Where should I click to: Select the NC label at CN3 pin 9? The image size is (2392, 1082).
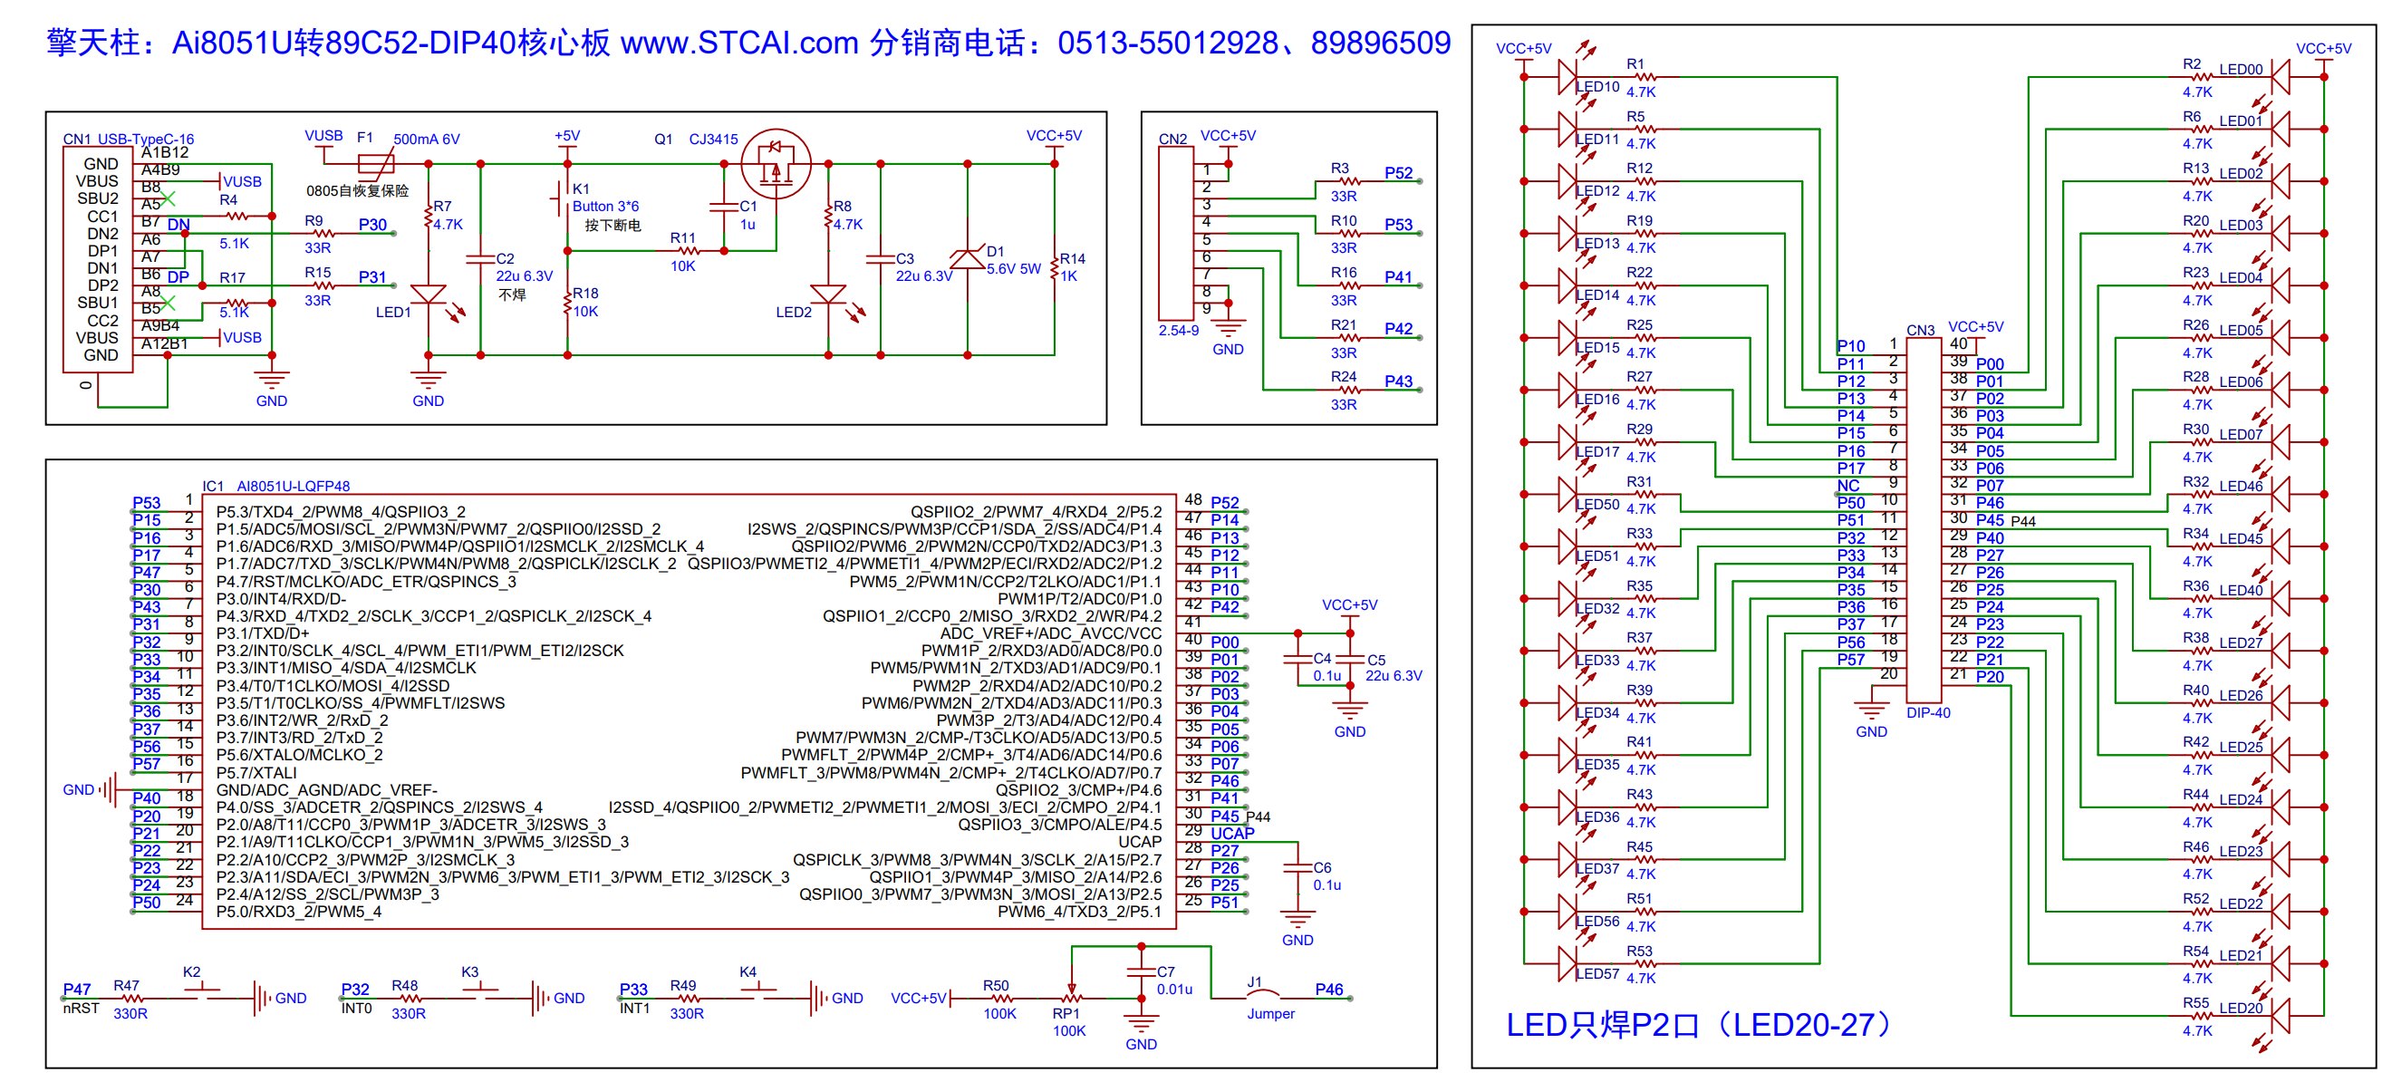coord(1847,486)
